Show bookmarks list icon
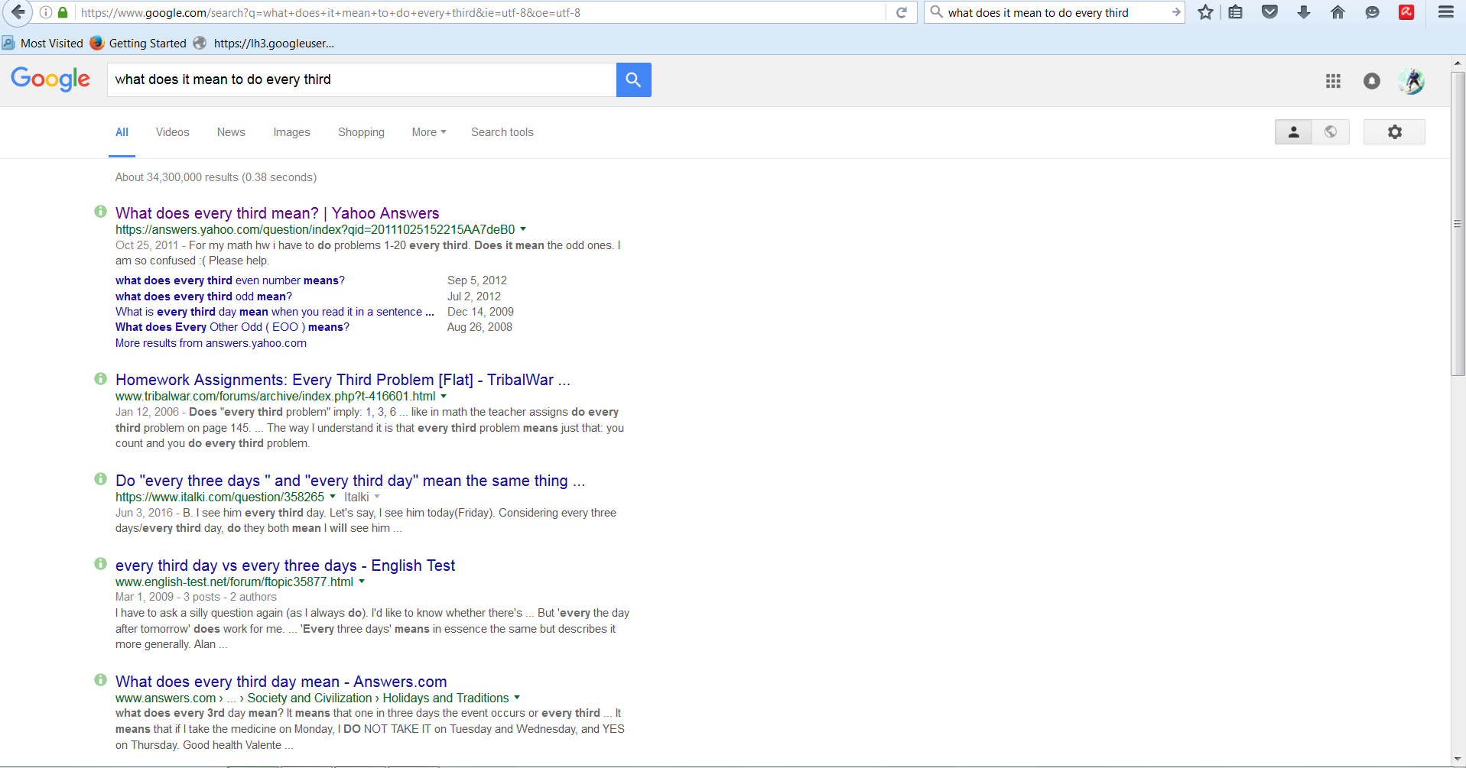 click(1236, 12)
